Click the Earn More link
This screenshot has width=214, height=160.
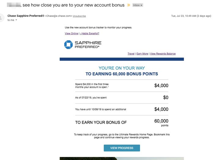click(x=142, y=54)
